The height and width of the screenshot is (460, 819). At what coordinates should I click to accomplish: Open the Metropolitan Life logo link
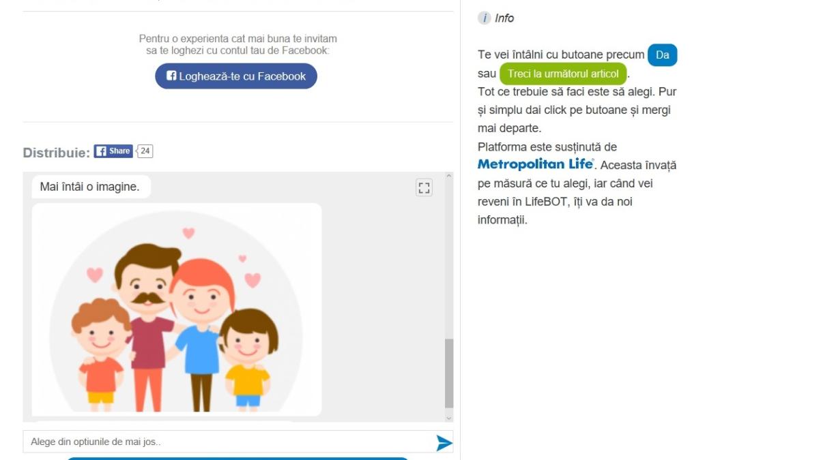(x=535, y=165)
